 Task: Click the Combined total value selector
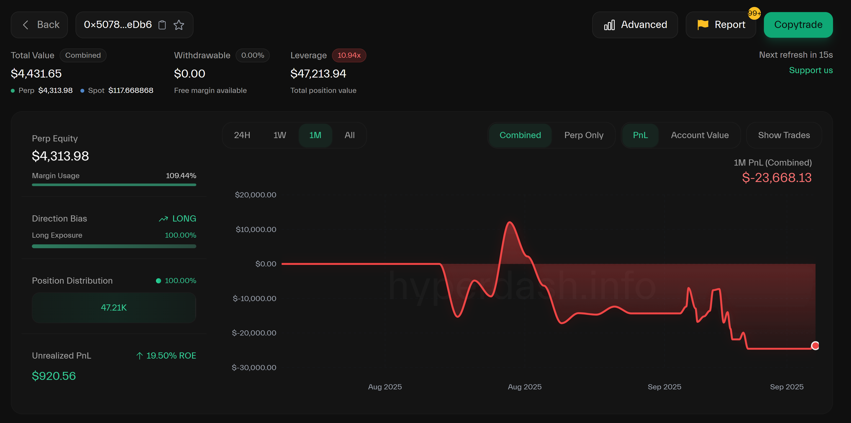click(83, 55)
